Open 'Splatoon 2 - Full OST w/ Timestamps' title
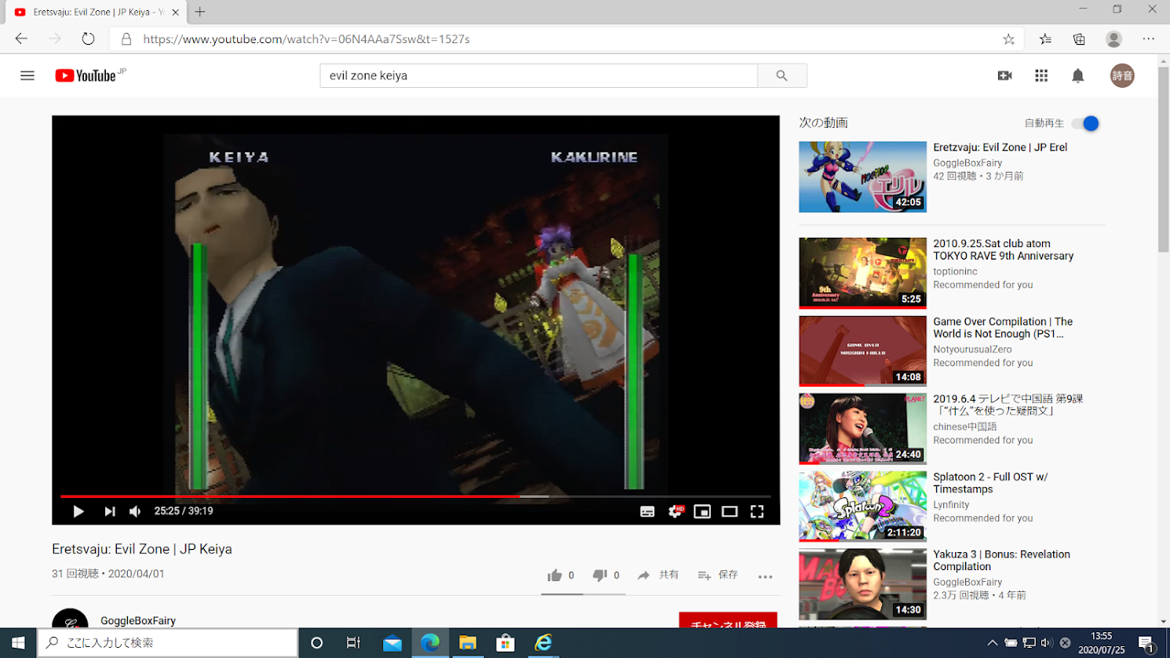 click(x=990, y=482)
